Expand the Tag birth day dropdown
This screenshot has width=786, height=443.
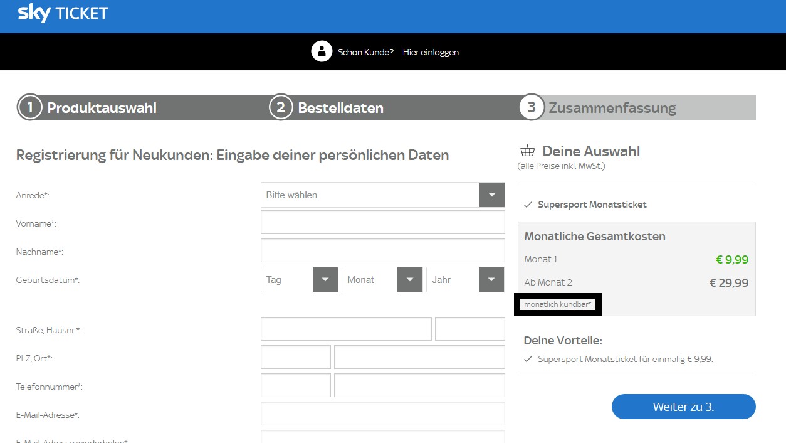[300, 280]
